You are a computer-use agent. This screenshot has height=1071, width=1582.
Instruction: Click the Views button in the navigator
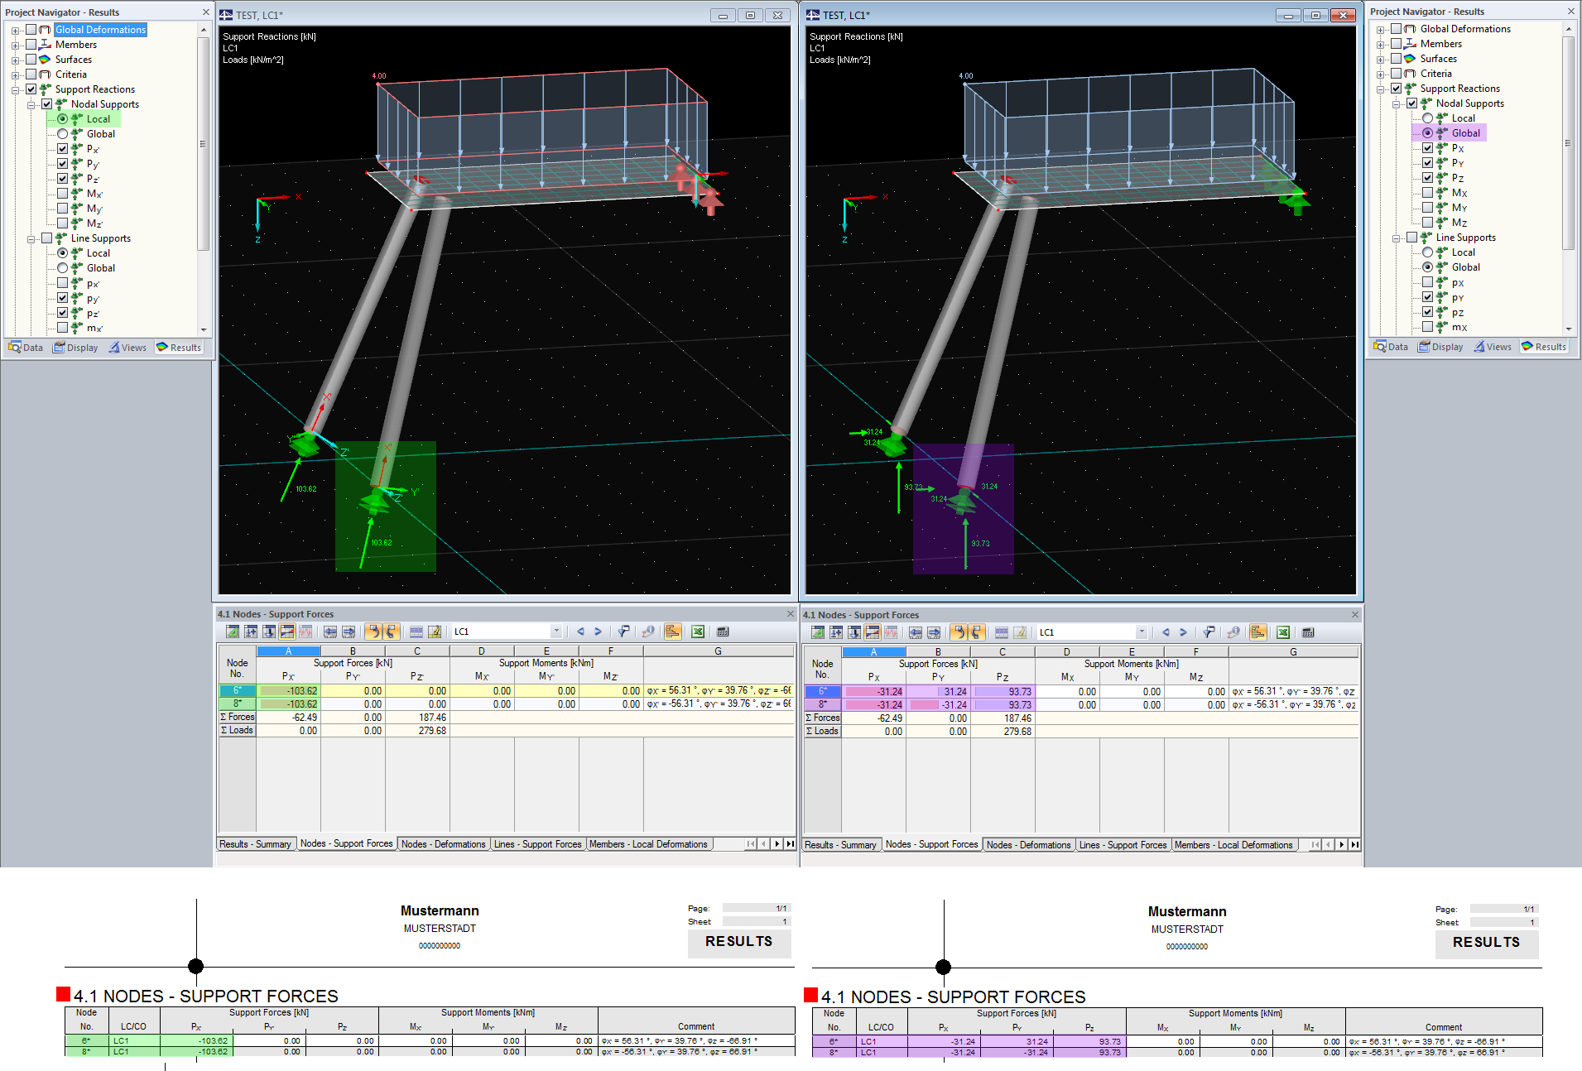[127, 347]
